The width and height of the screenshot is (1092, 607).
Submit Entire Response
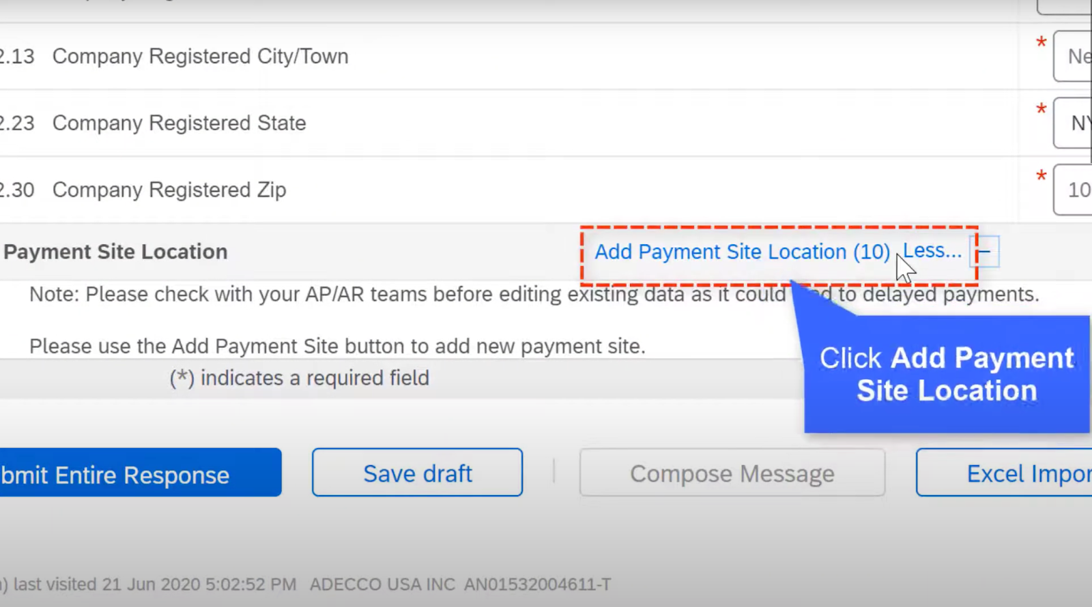[141, 473]
